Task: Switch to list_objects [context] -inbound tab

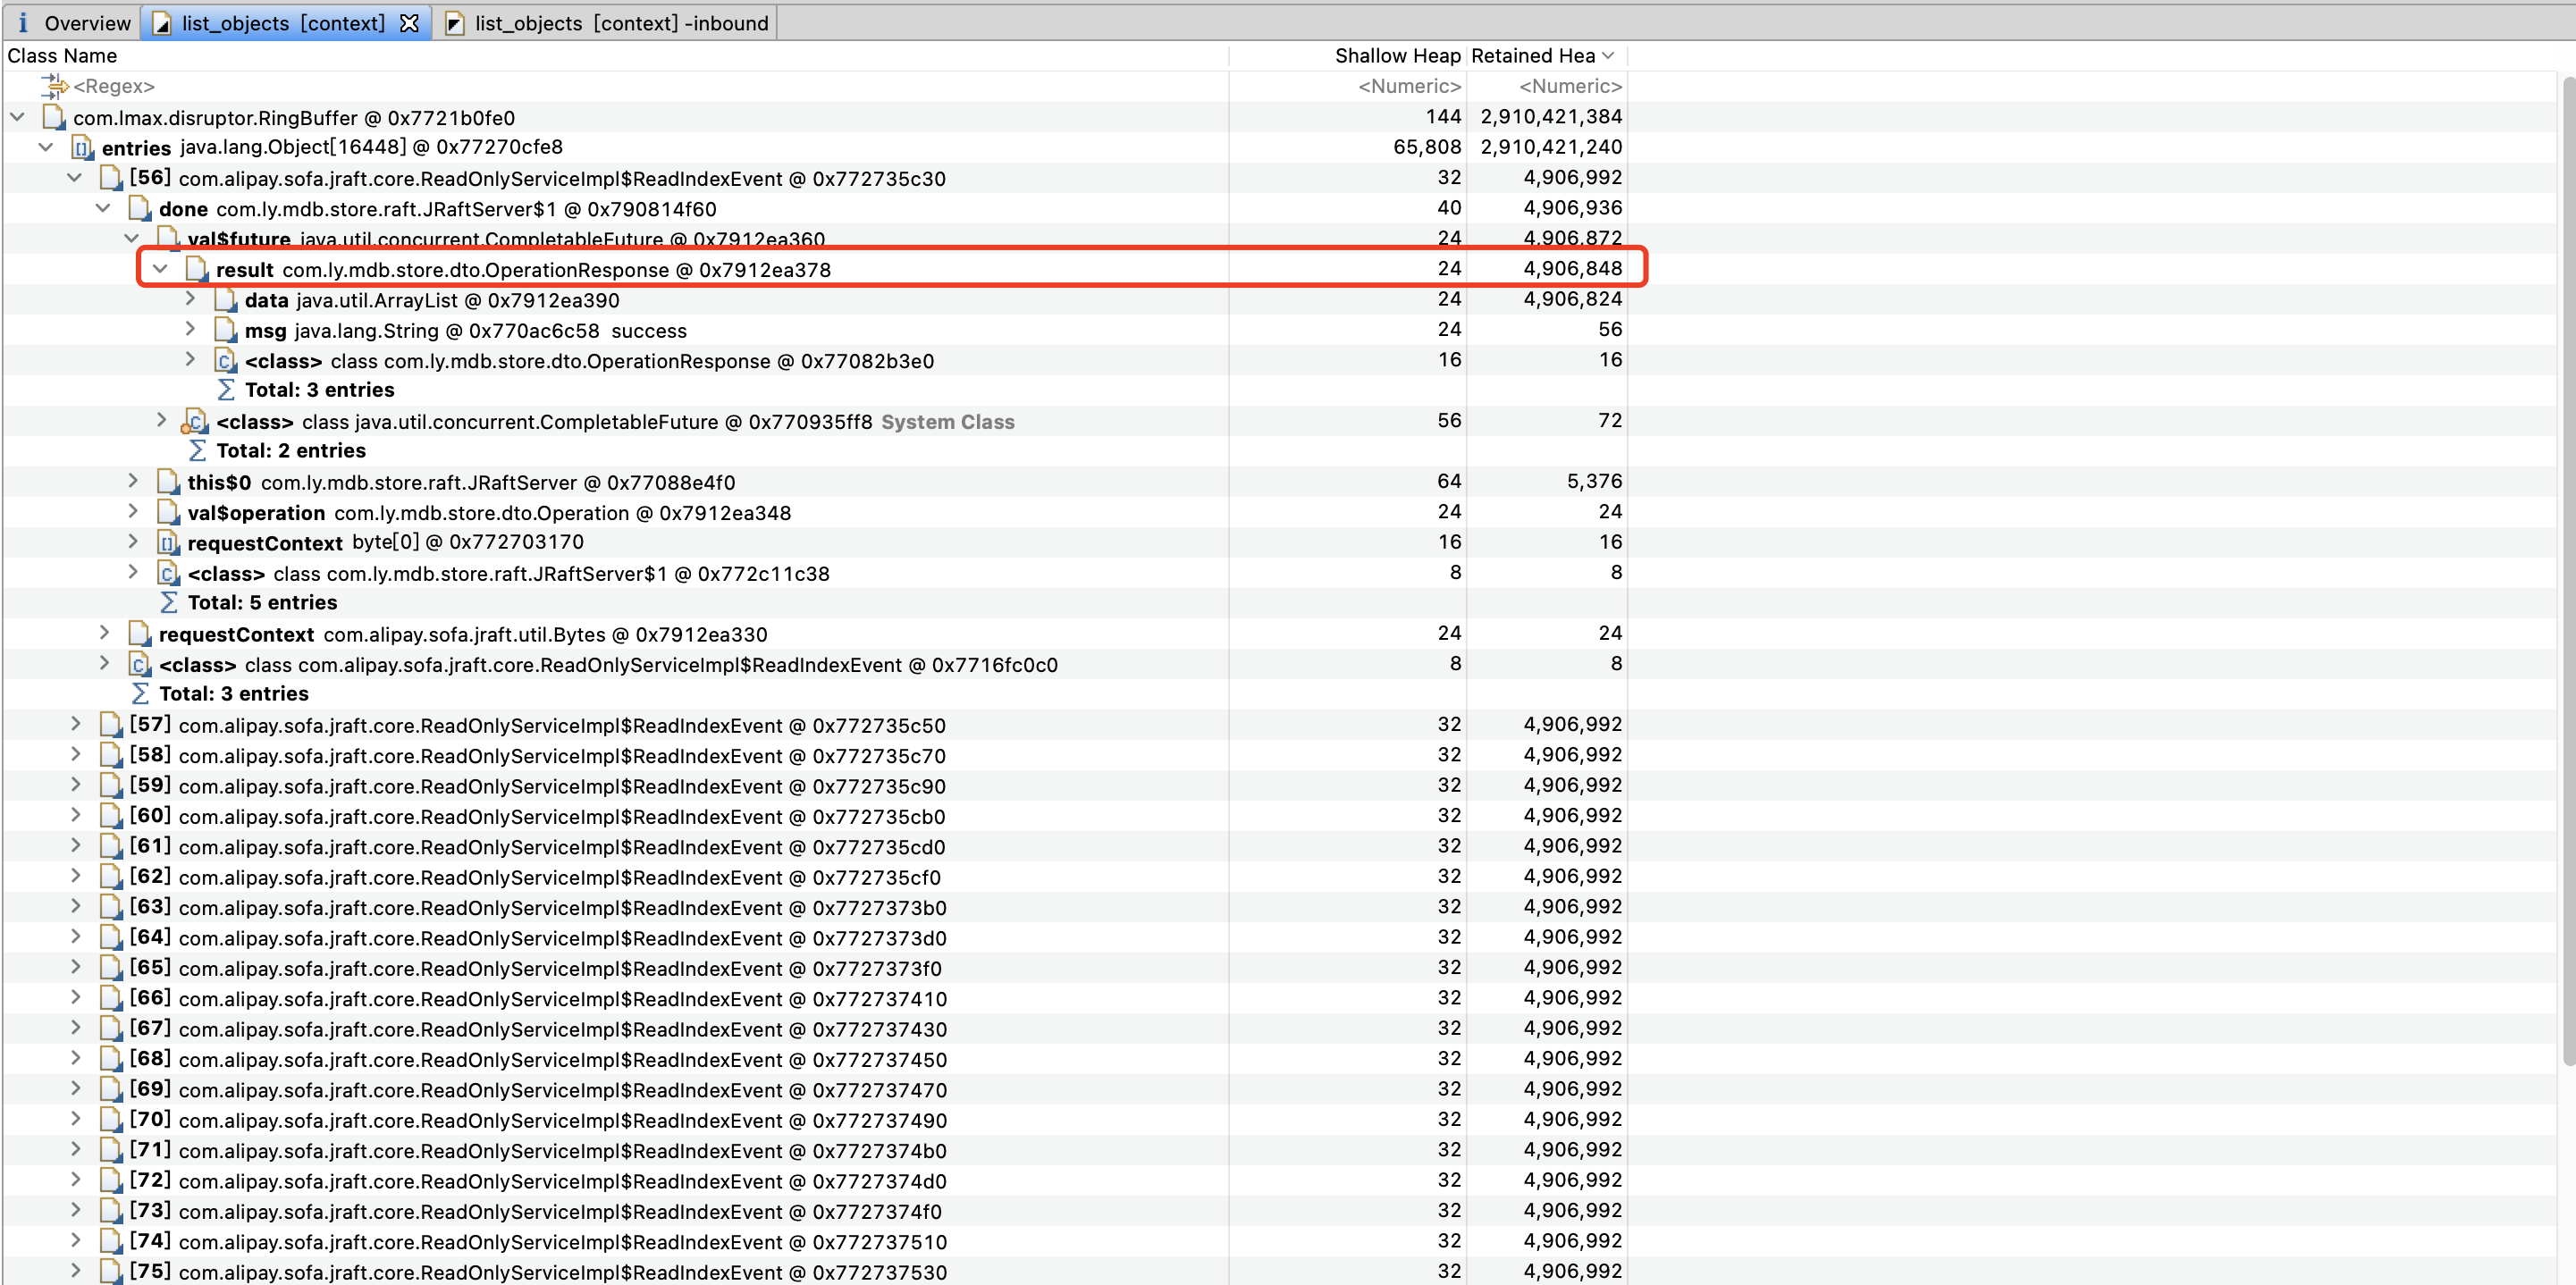Action: pos(620,23)
